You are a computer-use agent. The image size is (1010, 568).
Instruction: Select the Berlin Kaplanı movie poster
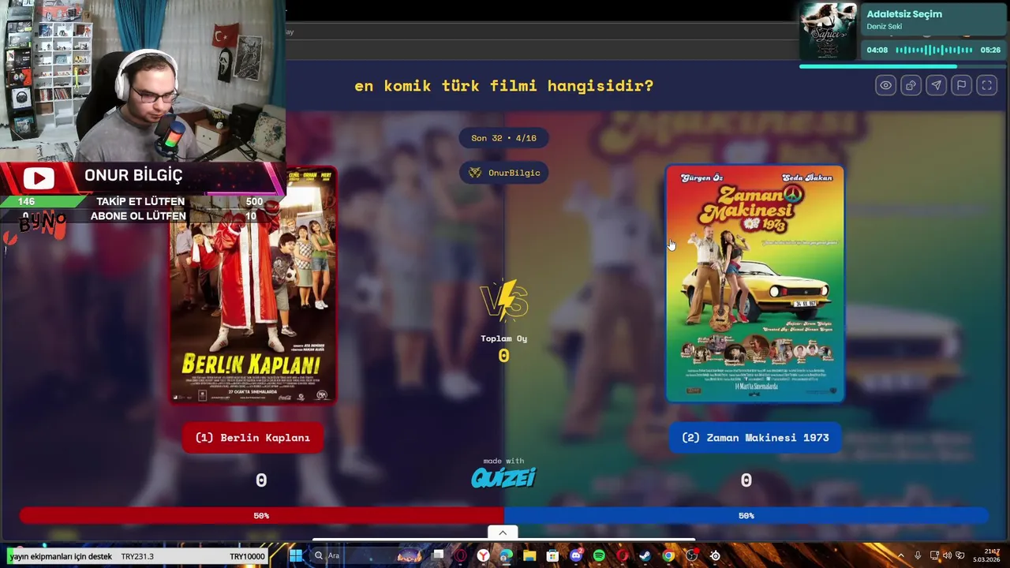point(252,285)
